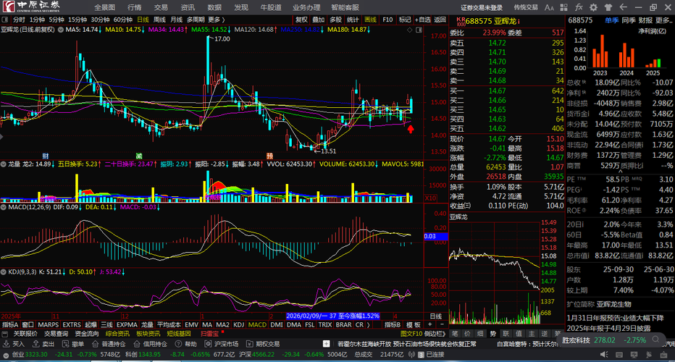
Task: Open the shirt skin-change icon
Action: click(x=608, y=7)
